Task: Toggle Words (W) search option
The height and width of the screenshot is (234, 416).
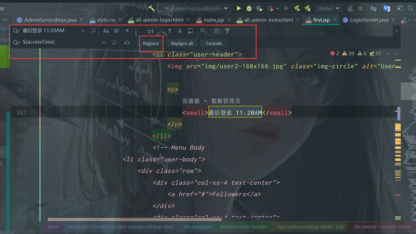Action: point(116,31)
